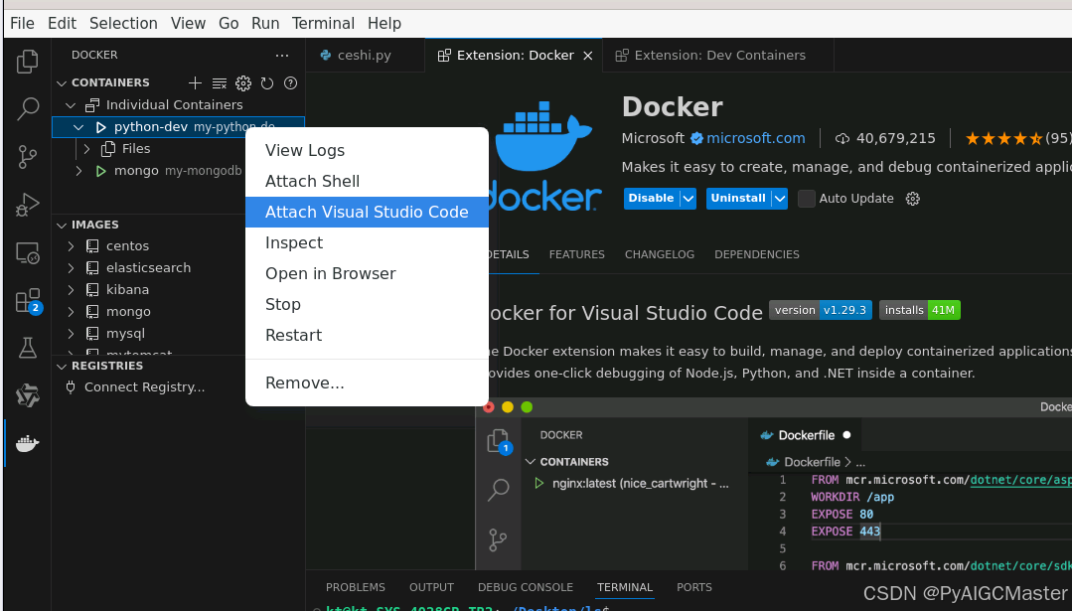Expand the kibana image
This screenshot has height=611, width=1072.
click(71, 290)
